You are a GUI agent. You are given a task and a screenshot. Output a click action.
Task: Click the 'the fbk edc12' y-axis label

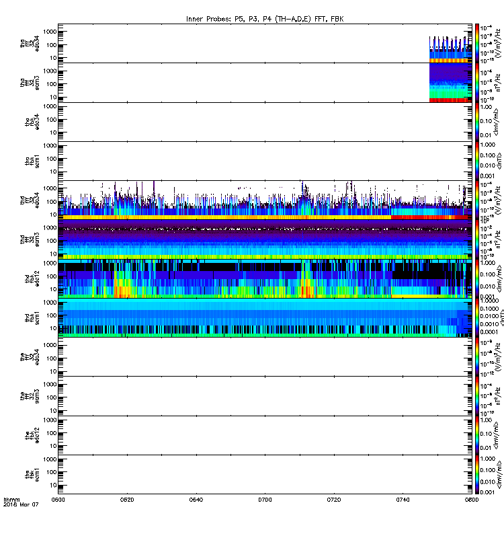32,435
